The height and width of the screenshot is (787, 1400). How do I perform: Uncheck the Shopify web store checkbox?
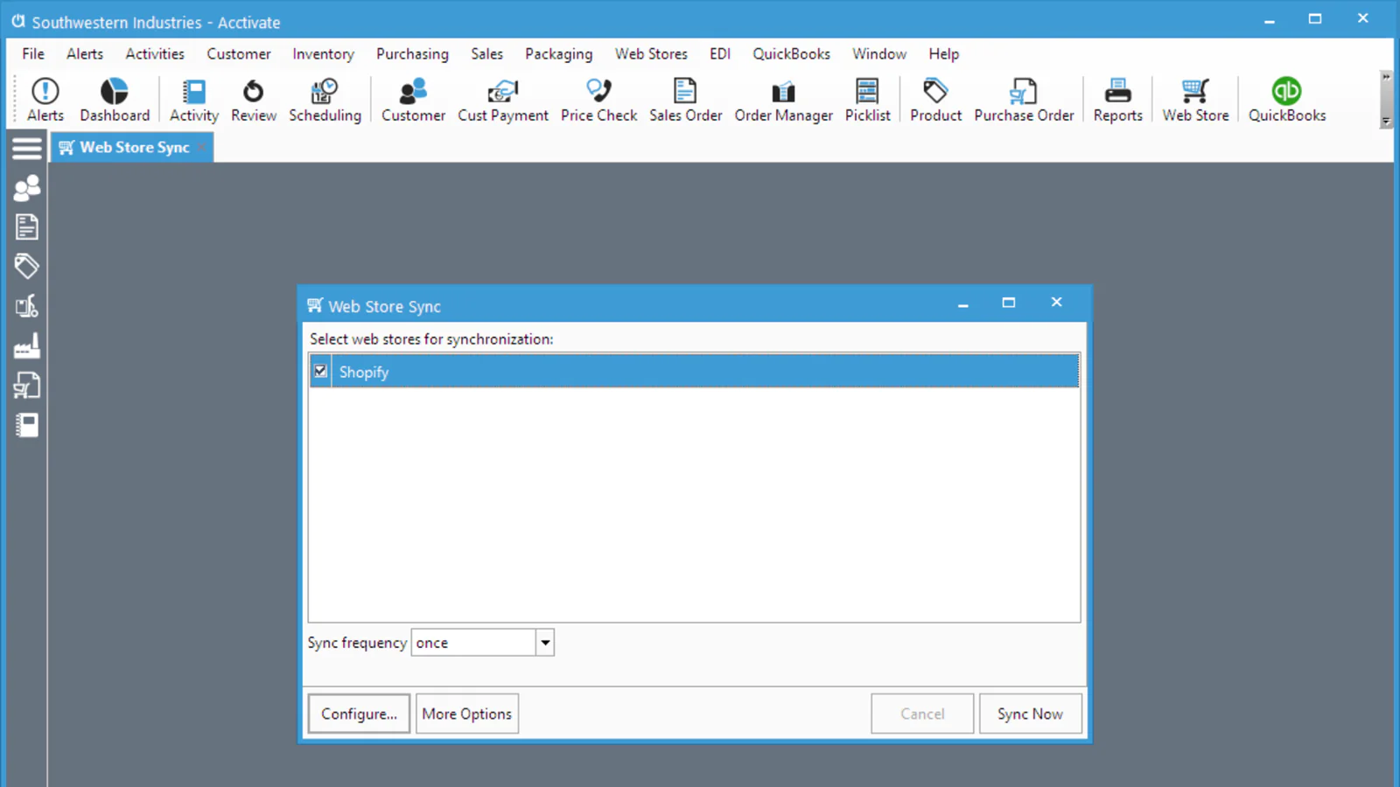point(320,371)
